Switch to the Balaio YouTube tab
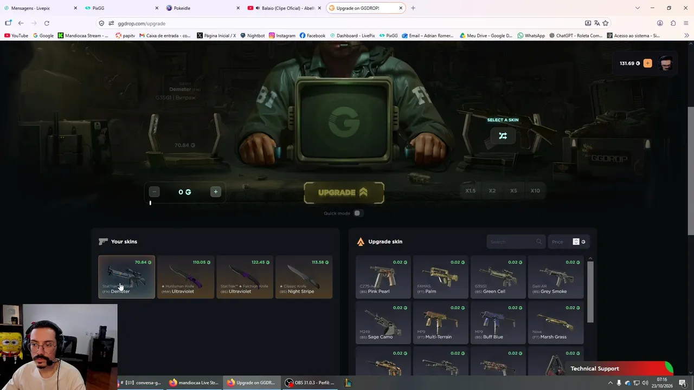 coord(284,8)
